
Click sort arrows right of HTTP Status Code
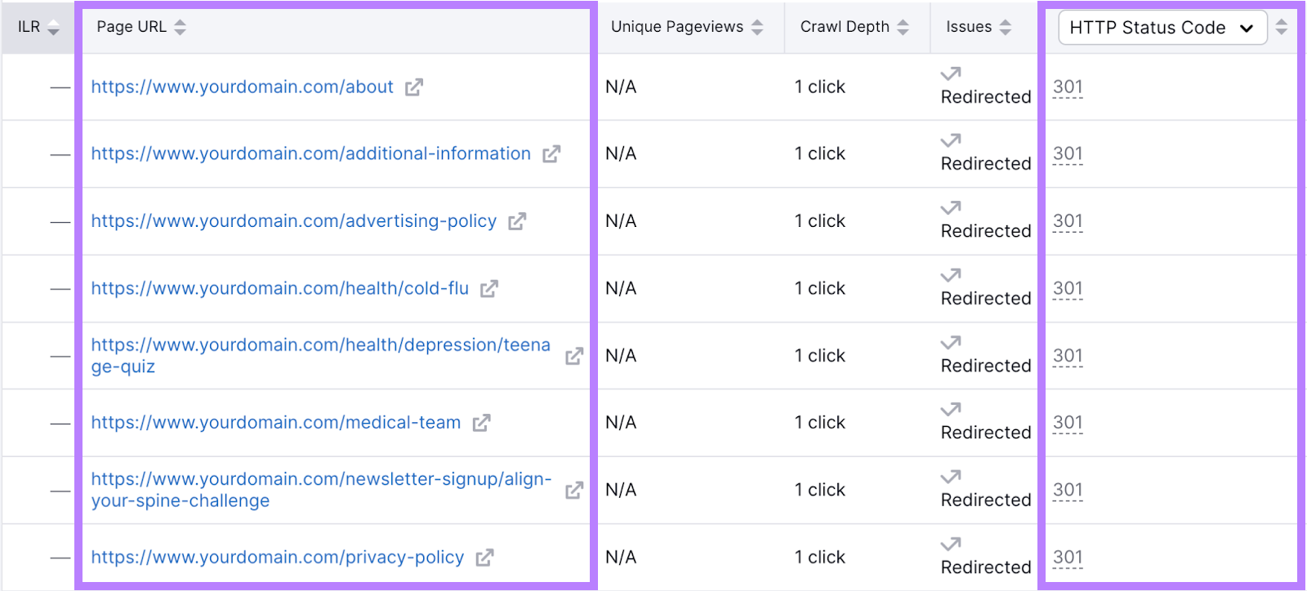1281,28
